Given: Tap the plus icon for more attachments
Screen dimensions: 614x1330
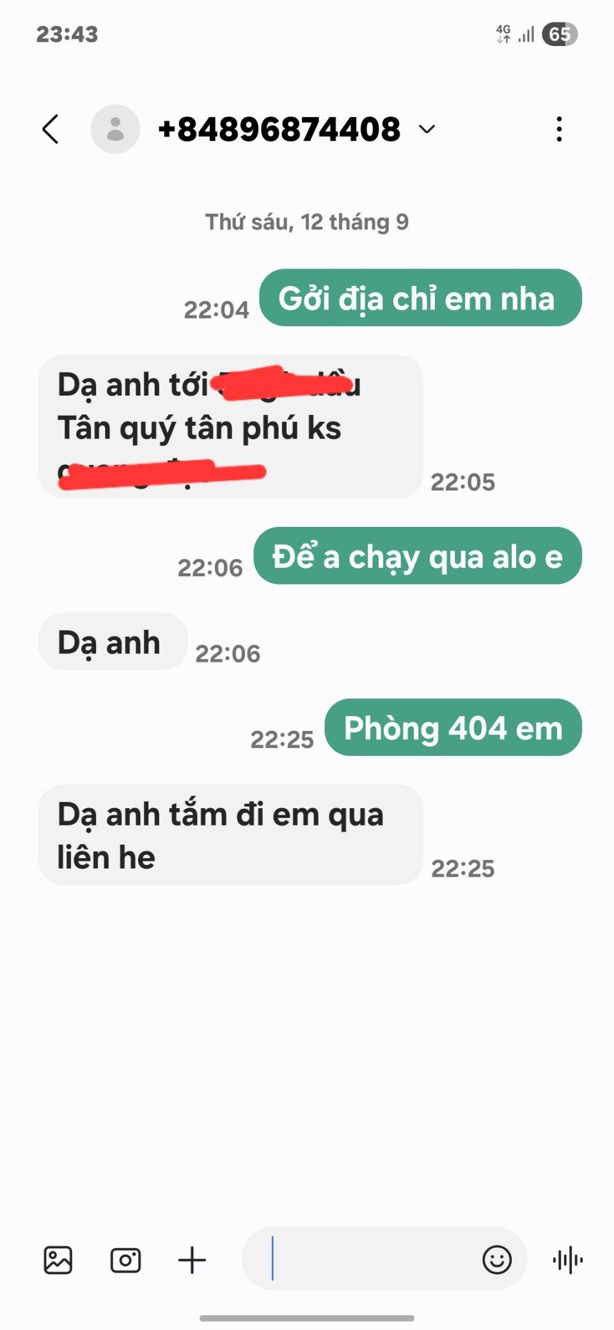Looking at the screenshot, I should [192, 1260].
